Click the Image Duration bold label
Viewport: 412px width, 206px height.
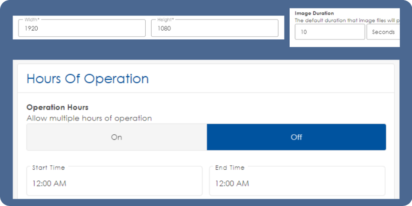pyautogui.click(x=314, y=13)
